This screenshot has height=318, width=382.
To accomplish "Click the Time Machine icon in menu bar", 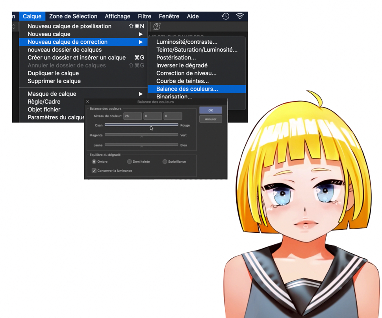I will pos(225,16).
